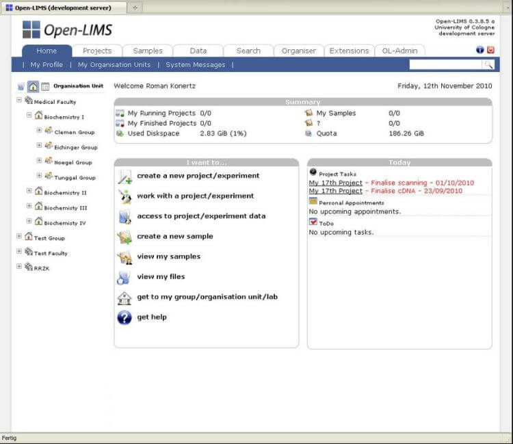Click the My Samples icon in Summary
The width and height of the screenshot is (513, 444).
(308, 113)
